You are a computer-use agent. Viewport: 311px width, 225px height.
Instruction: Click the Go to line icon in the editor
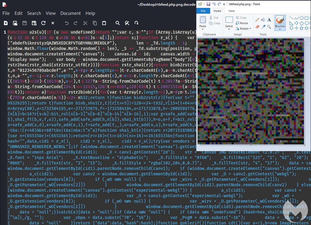pyautogui.click(x=137, y=23)
